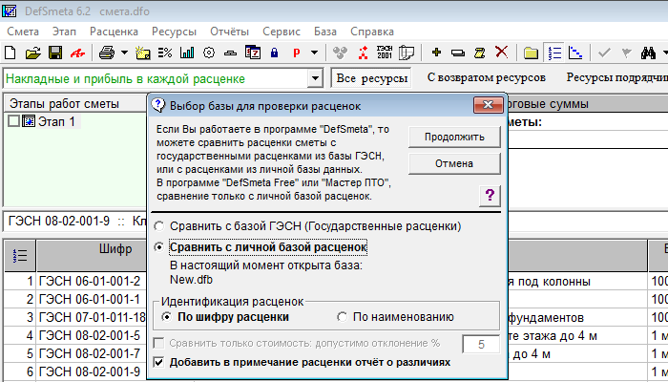The height and width of the screenshot is (382, 668).
Task: Expand the printer options dropdown arrow
Action: (x=122, y=52)
